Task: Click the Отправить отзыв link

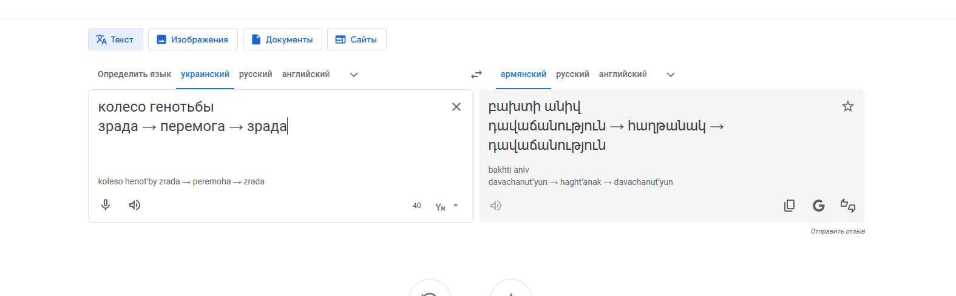Action: 838,231
